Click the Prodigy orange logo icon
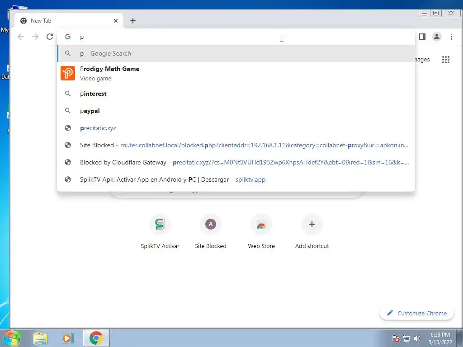The height and width of the screenshot is (347, 463). 68,73
